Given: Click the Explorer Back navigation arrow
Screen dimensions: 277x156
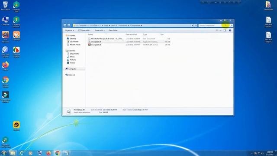Looking at the screenshot, I should (65, 25).
